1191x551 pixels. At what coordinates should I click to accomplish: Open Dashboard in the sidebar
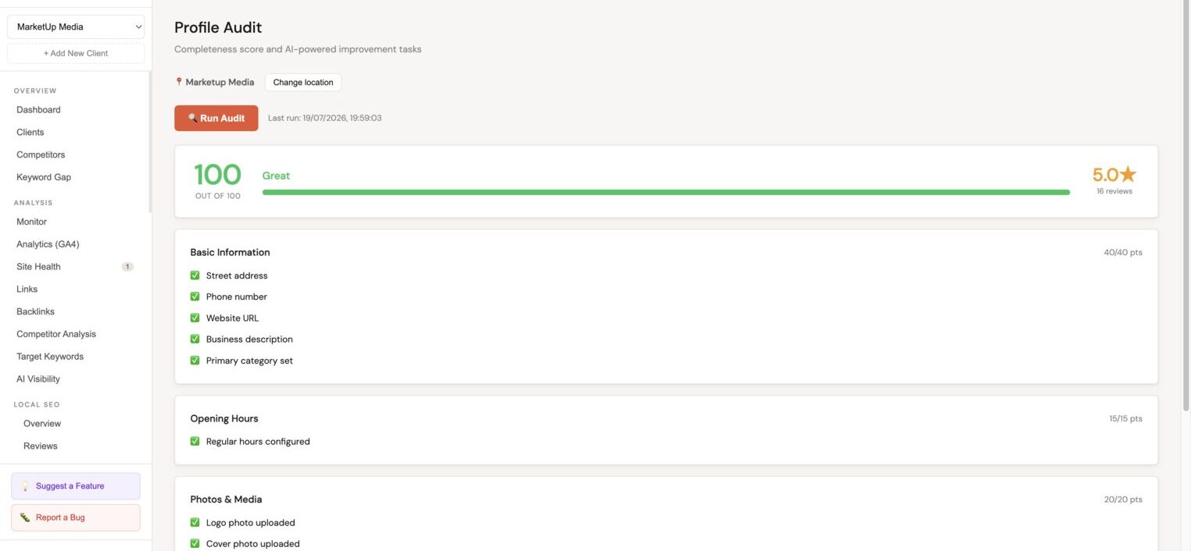(x=38, y=110)
